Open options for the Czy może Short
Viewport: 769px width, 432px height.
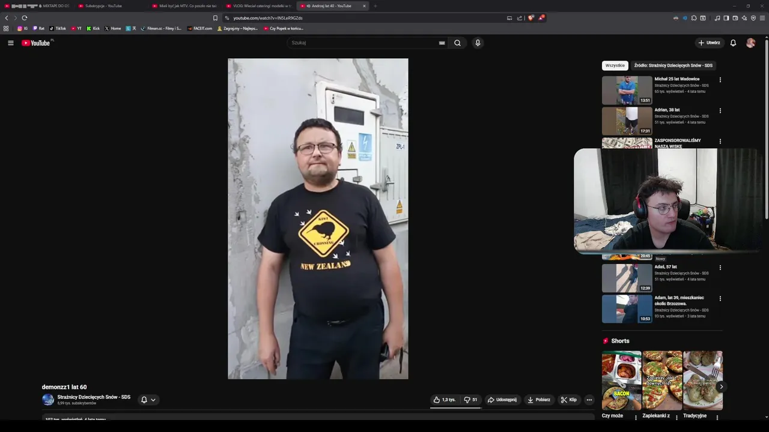pyautogui.click(x=636, y=418)
